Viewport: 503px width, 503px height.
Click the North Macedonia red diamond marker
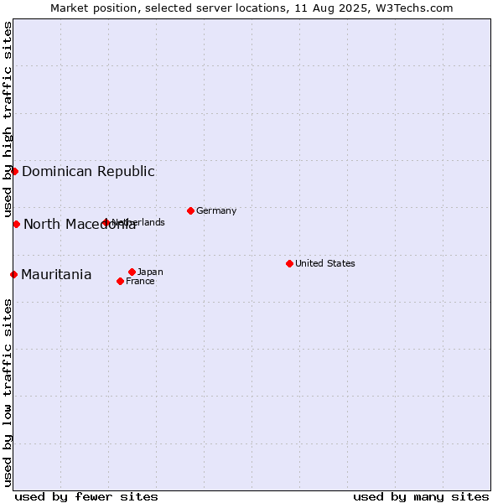(17, 224)
